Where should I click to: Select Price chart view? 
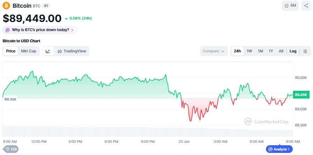pyautogui.click(x=10, y=51)
